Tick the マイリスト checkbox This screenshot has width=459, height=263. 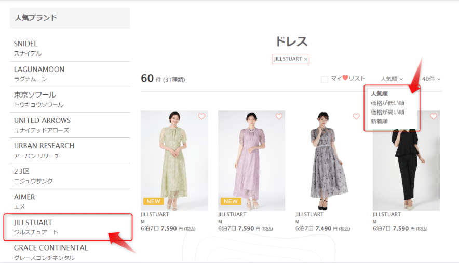coord(325,79)
